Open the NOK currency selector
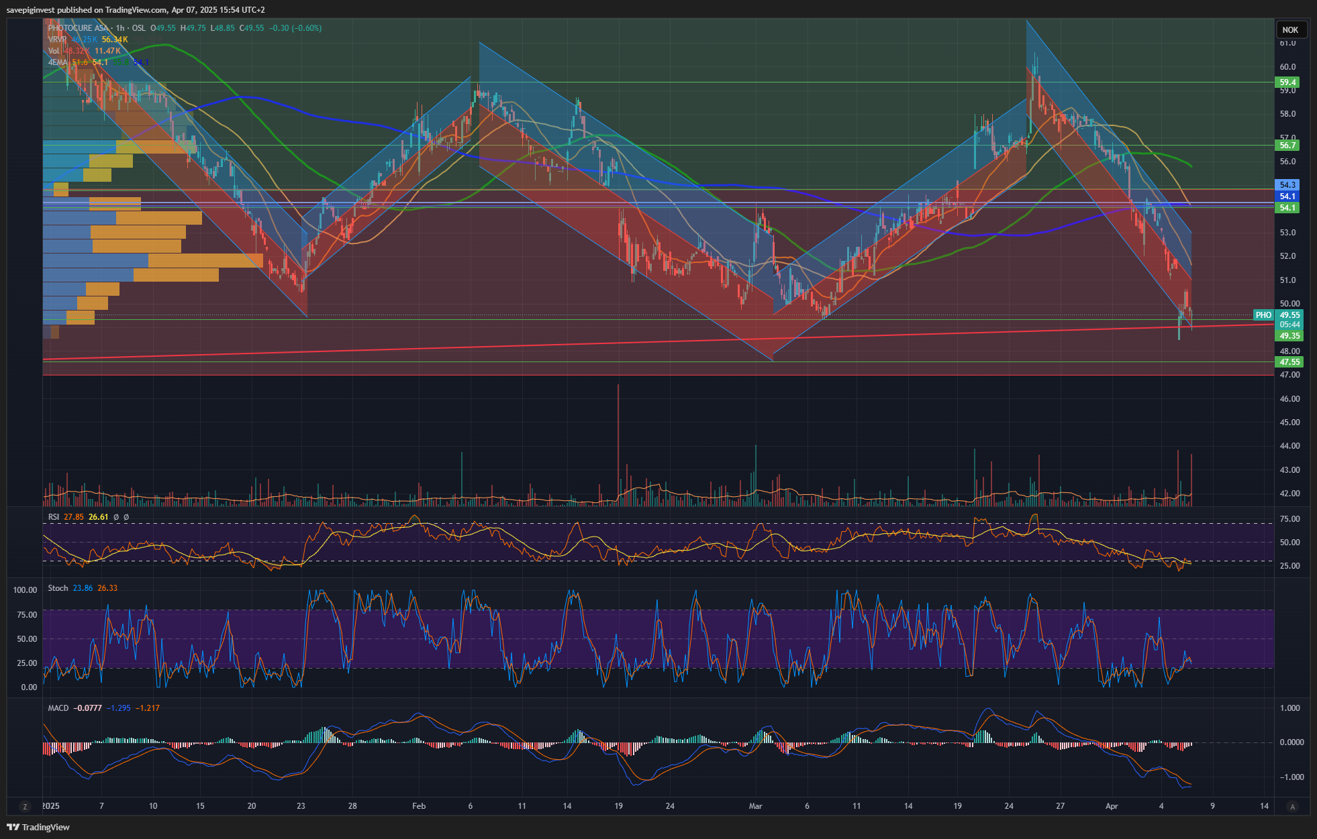 coord(1290,30)
